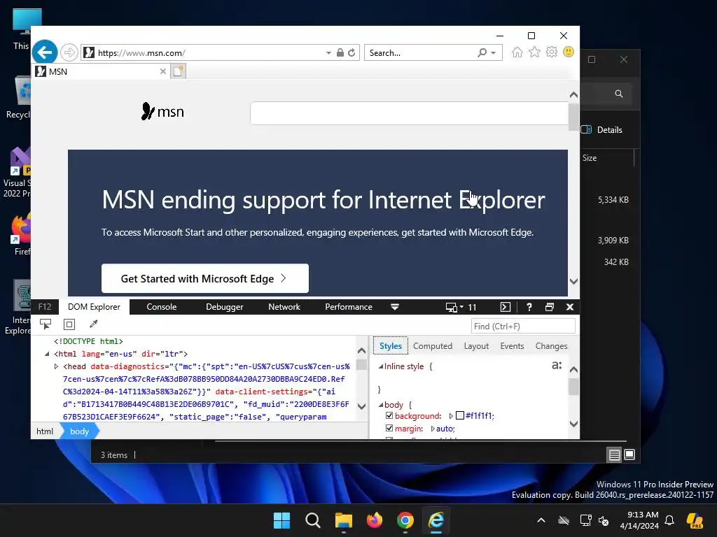Open the Computed styles tab

[x=433, y=346]
